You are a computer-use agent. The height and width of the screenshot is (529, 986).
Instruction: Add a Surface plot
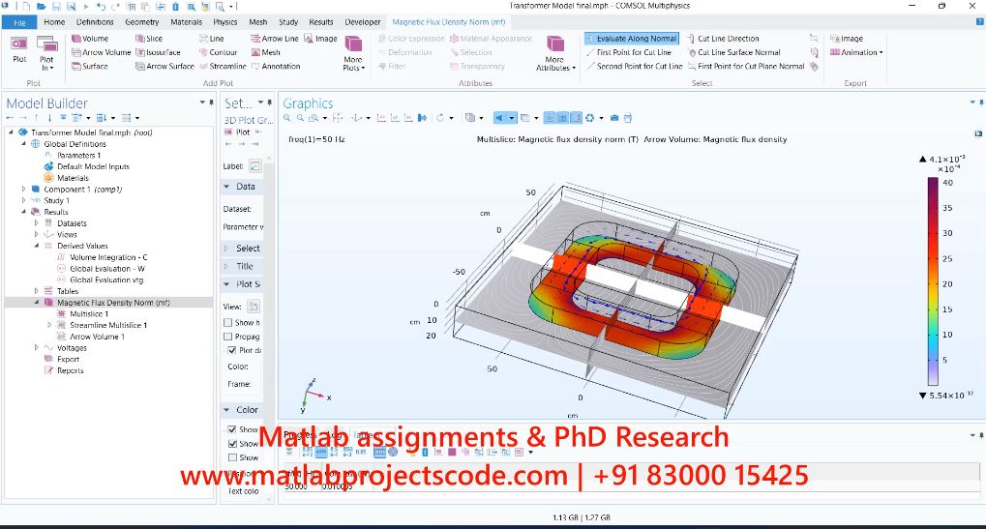tap(90, 66)
